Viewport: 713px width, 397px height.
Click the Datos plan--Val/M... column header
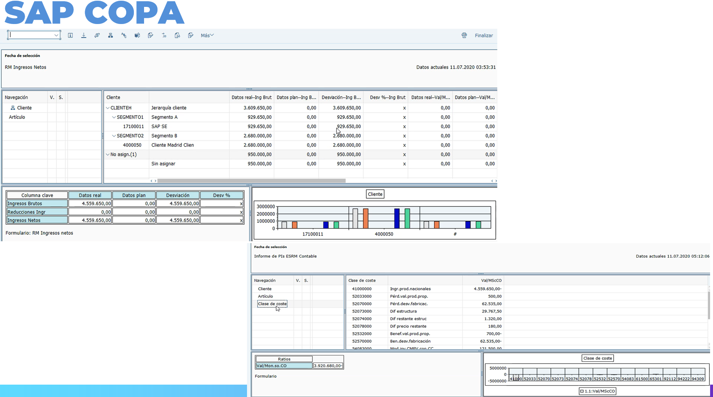475,97
